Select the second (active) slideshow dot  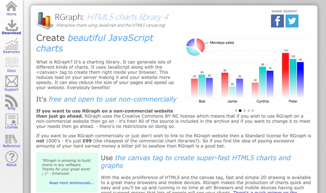240,111
